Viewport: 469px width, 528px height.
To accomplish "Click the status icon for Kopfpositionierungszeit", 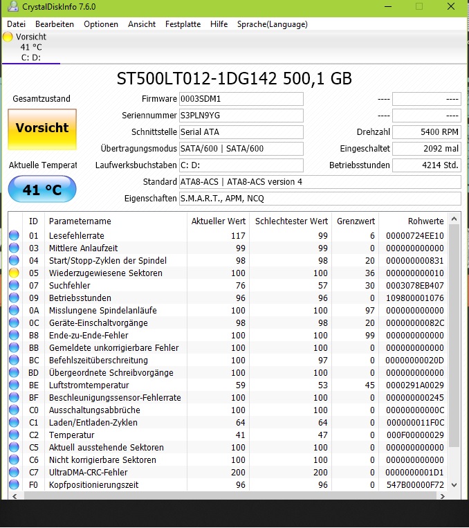I will tap(14, 484).
